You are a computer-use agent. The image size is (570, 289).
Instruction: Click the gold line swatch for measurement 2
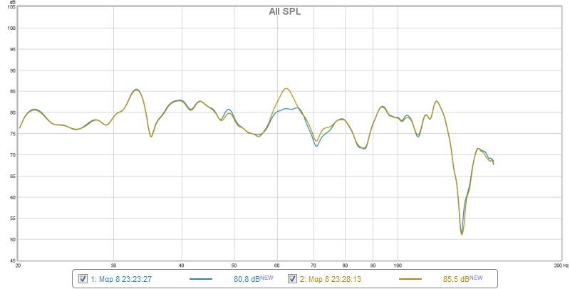[x=410, y=279]
